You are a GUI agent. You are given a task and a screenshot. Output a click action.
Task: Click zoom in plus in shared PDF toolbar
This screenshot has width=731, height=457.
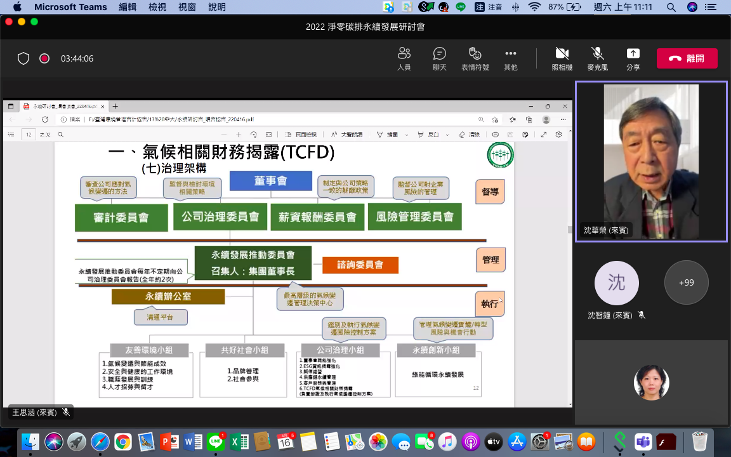238,135
